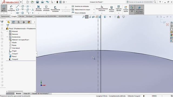Open Options gear icon
The width and height of the screenshot is (173, 97).
pyautogui.click(x=64, y=2)
